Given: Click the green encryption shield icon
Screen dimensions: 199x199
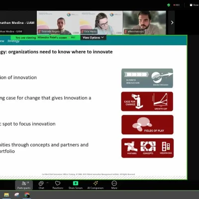Looking at the screenshot, I should pyautogui.click(x=169, y=5).
